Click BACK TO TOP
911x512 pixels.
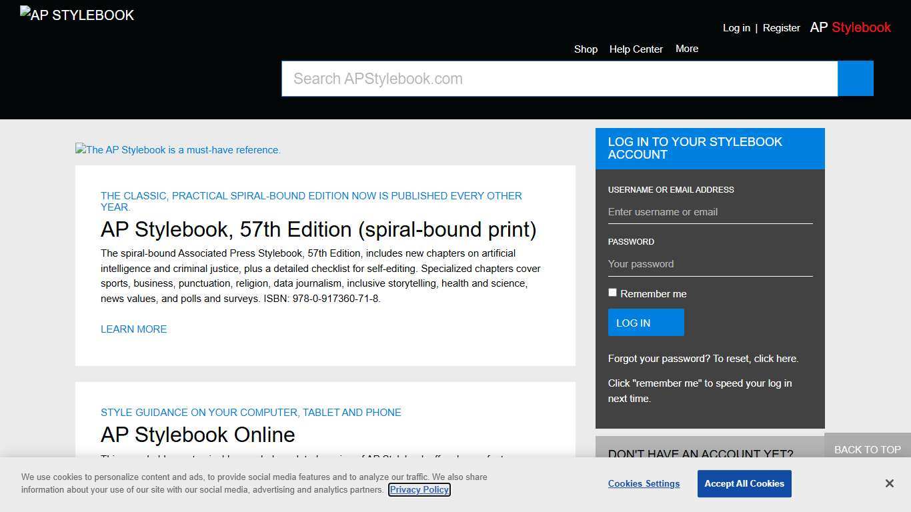[867, 449]
